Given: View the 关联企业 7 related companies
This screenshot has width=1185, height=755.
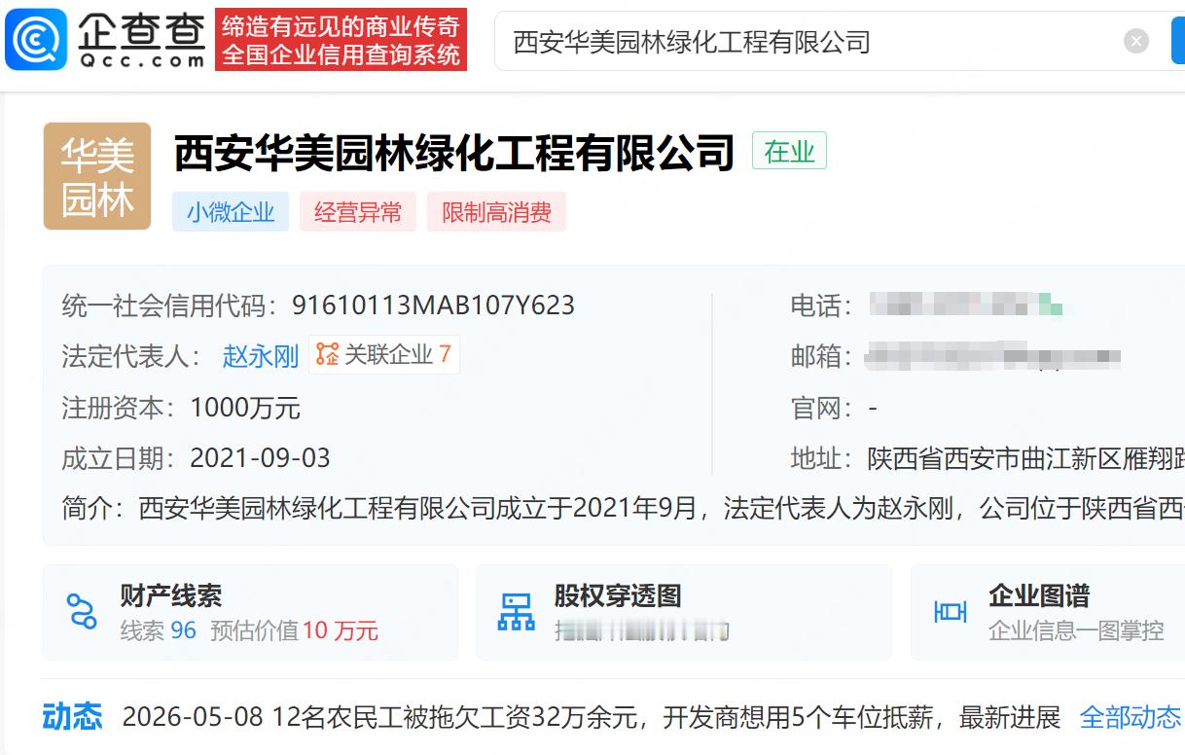Looking at the screenshot, I should tap(384, 355).
